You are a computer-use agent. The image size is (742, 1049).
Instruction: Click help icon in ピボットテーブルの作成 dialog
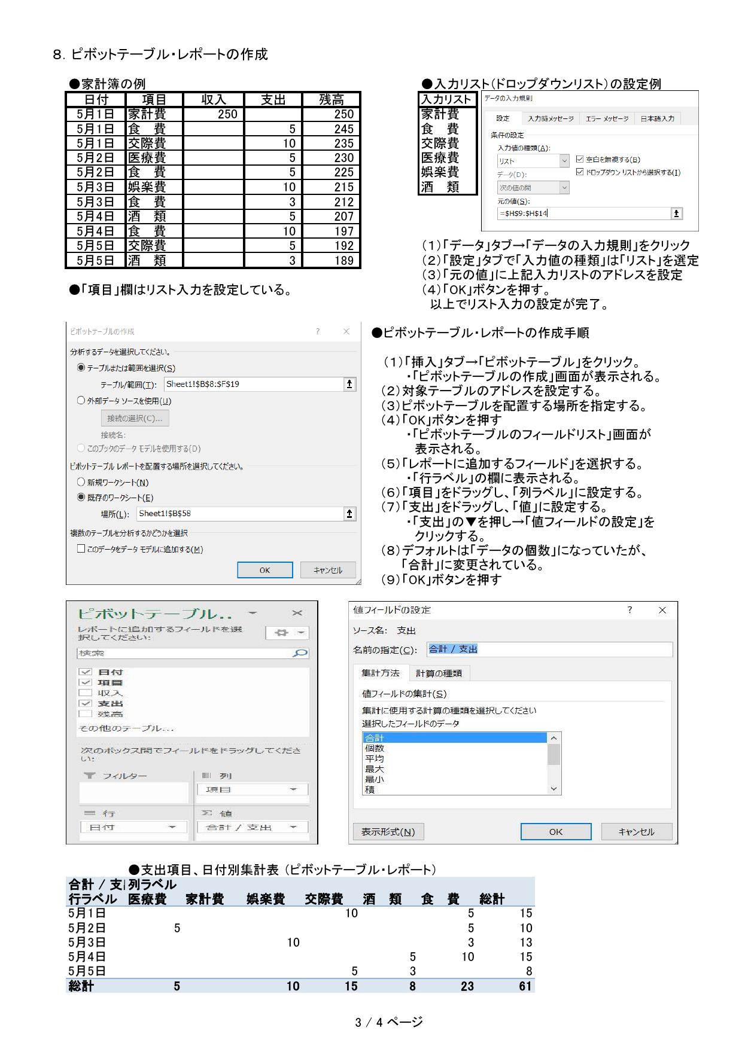[x=318, y=331]
